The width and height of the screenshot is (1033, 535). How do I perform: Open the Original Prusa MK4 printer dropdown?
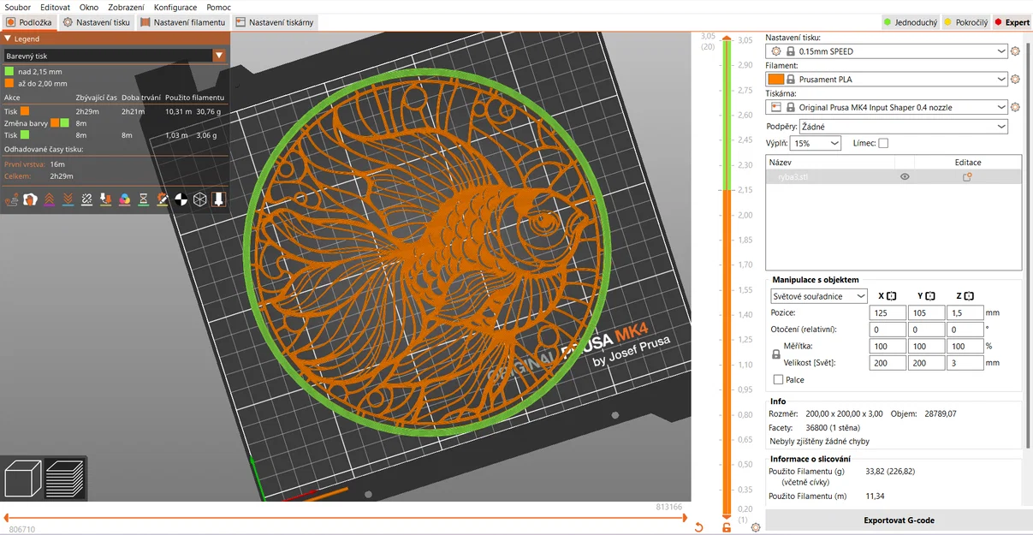tap(888, 108)
